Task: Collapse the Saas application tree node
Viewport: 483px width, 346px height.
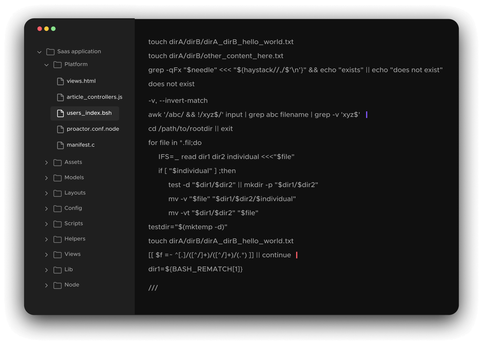Action: (x=39, y=52)
